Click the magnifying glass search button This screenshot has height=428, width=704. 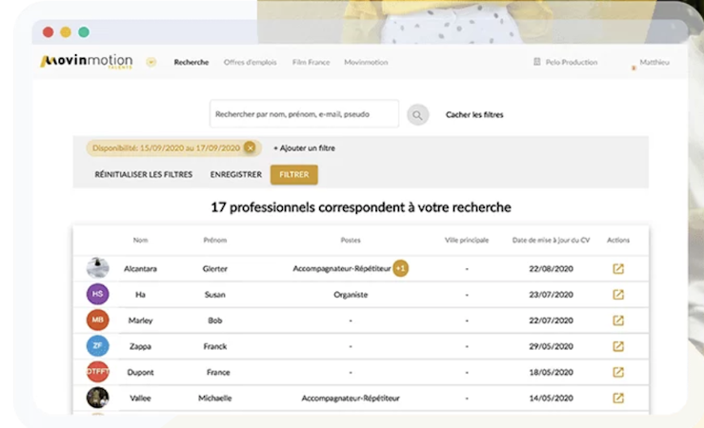[417, 115]
